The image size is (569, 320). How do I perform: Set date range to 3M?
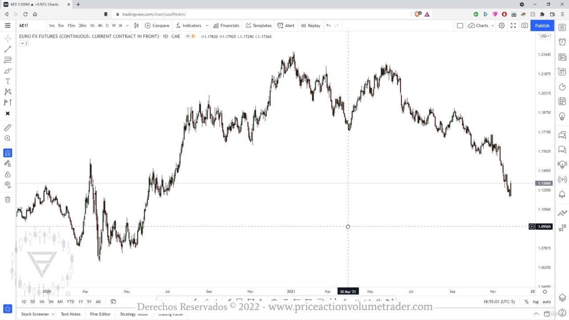(51, 302)
